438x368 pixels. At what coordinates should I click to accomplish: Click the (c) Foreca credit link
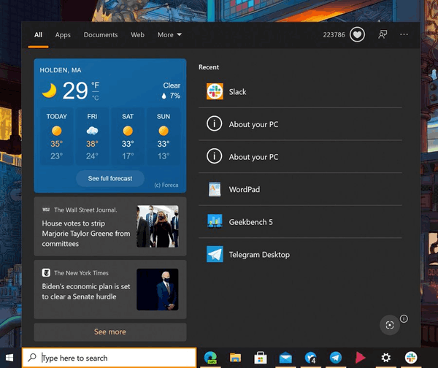click(166, 185)
